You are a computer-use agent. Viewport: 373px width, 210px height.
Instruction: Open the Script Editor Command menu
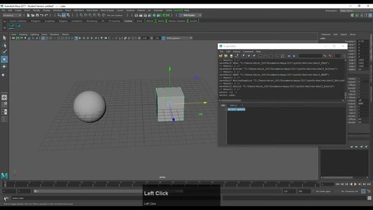click(x=248, y=51)
